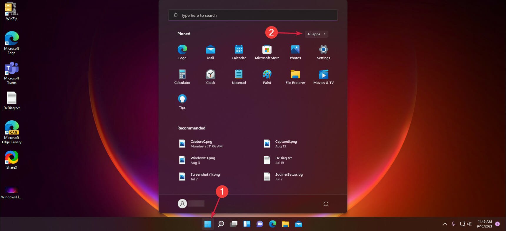Select the WinZip desktop shortcut
The image size is (506, 231).
11,11
